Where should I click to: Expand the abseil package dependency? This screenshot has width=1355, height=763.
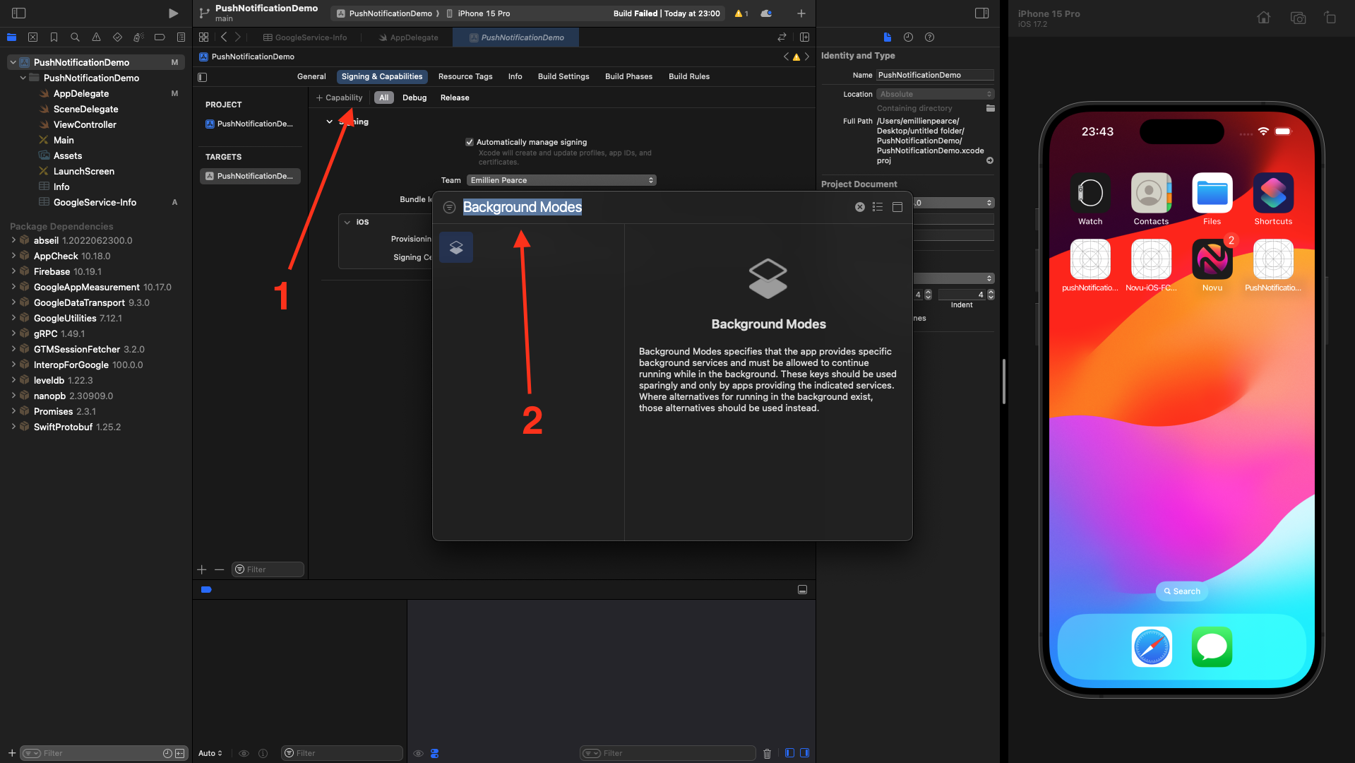click(13, 240)
